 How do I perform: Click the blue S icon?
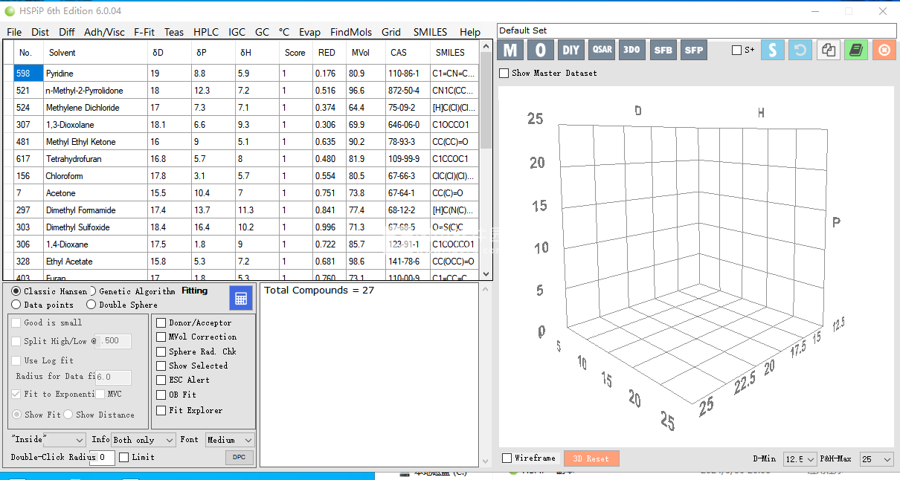(773, 50)
